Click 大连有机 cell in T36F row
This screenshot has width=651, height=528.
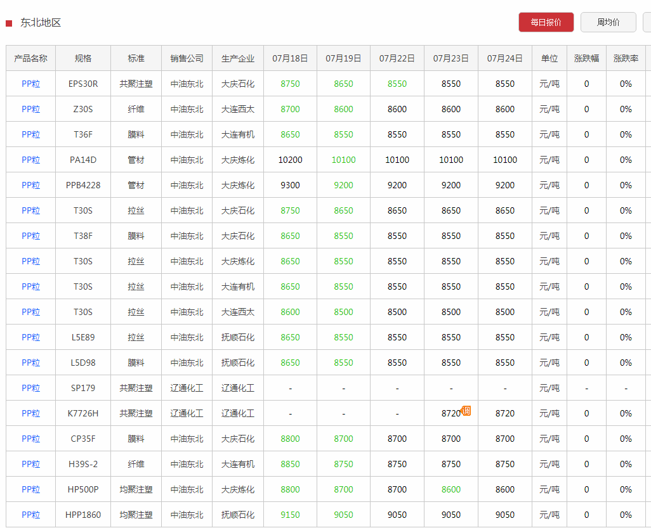(238, 134)
